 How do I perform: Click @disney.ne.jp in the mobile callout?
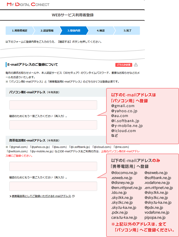pyautogui.click(x=122, y=183)
